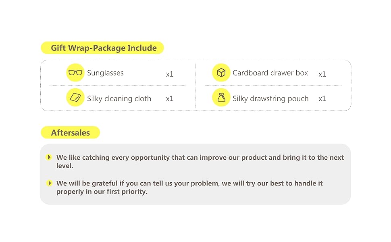The width and height of the screenshot is (391, 242).
Task: Click the x1 next to Silky cleaning cloth
Action: click(170, 99)
